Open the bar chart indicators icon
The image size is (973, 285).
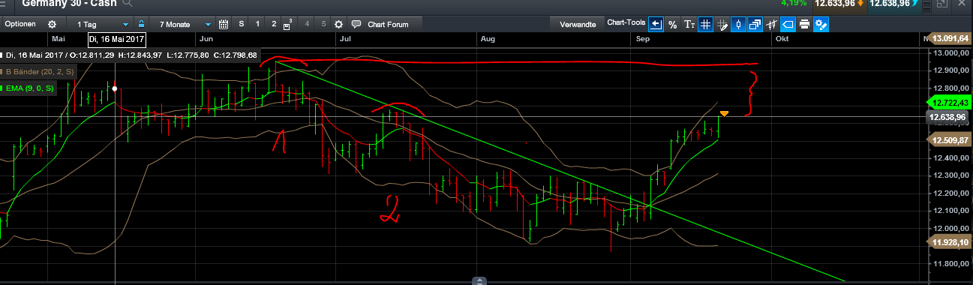(x=771, y=24)
